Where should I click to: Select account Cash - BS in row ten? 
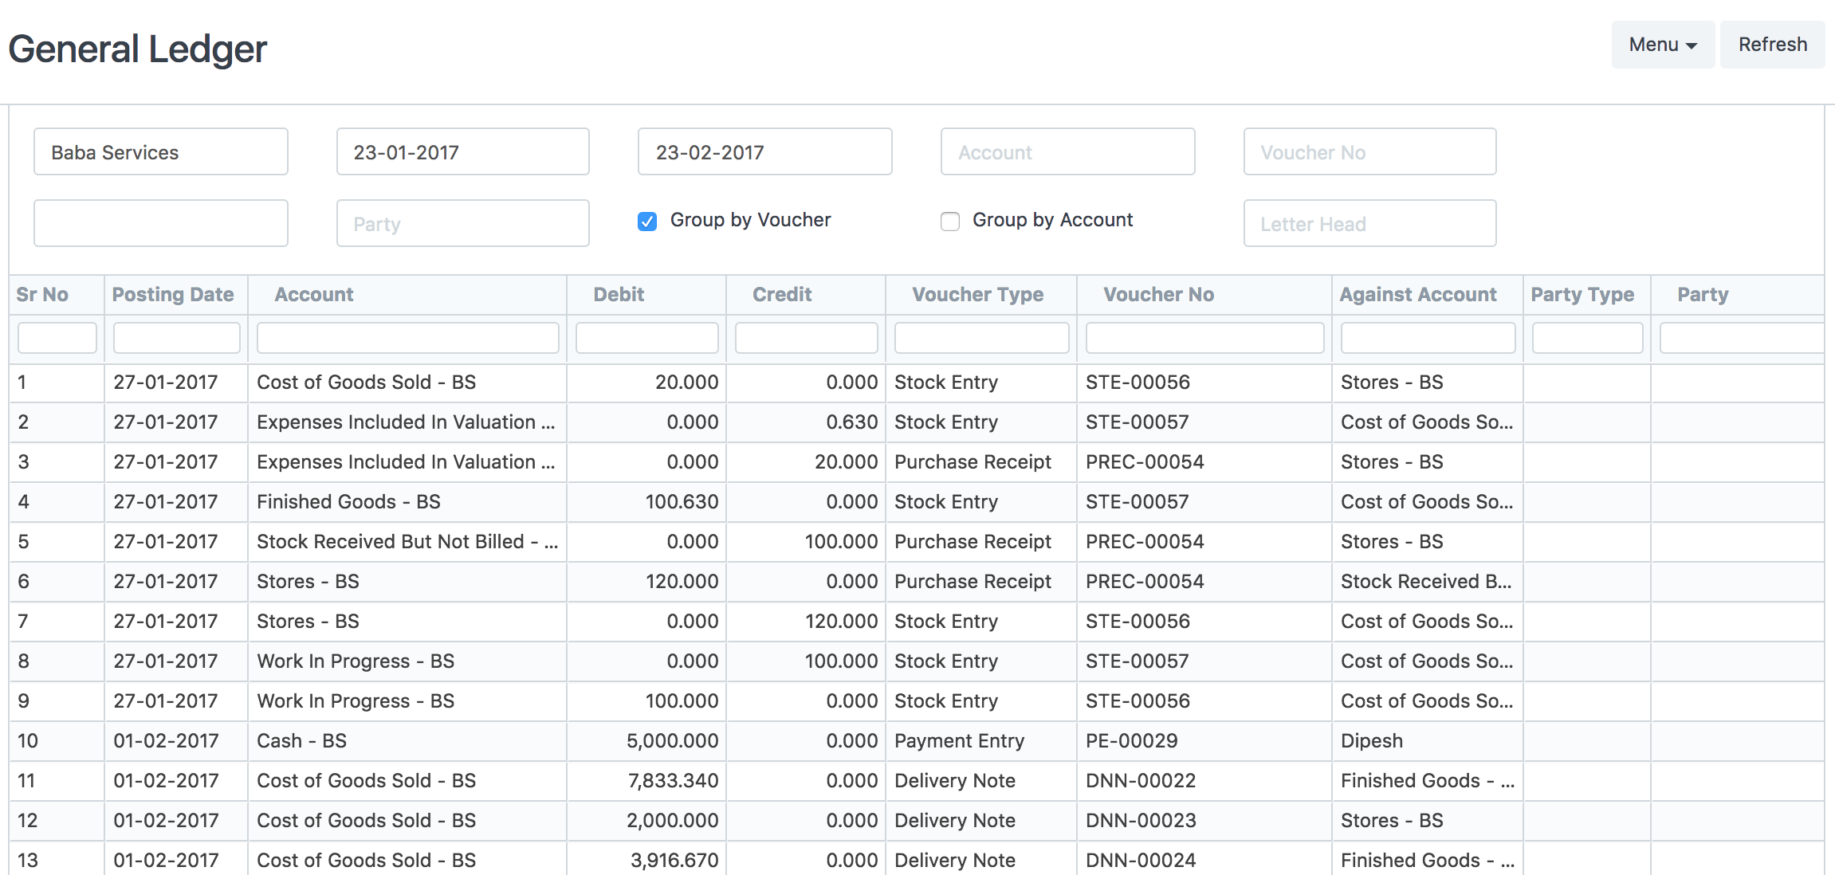pos(301,740)
